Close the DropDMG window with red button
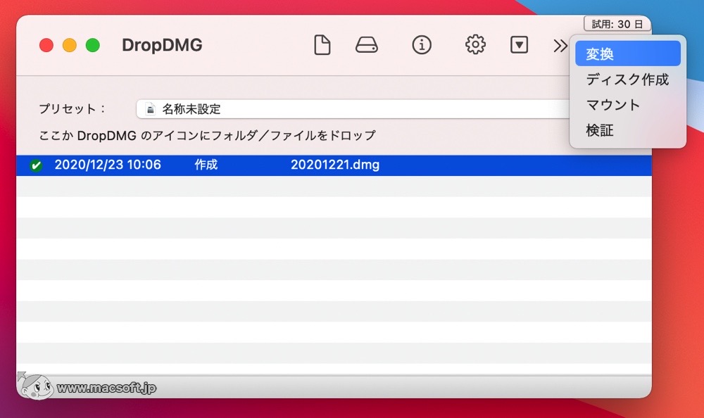The image size is (704, 418). (x=46, y=45)
